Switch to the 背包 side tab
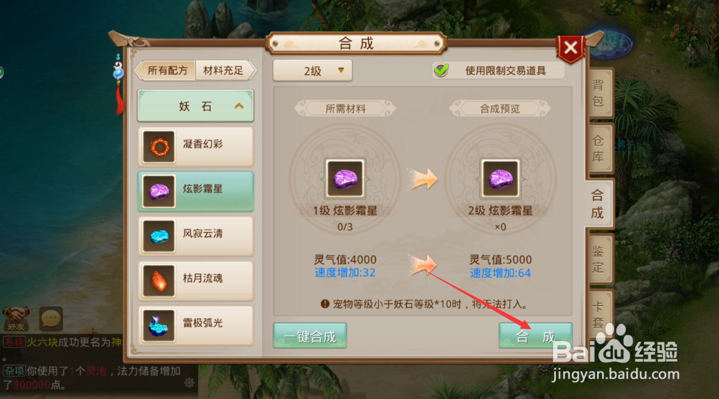 click(599, 93)
